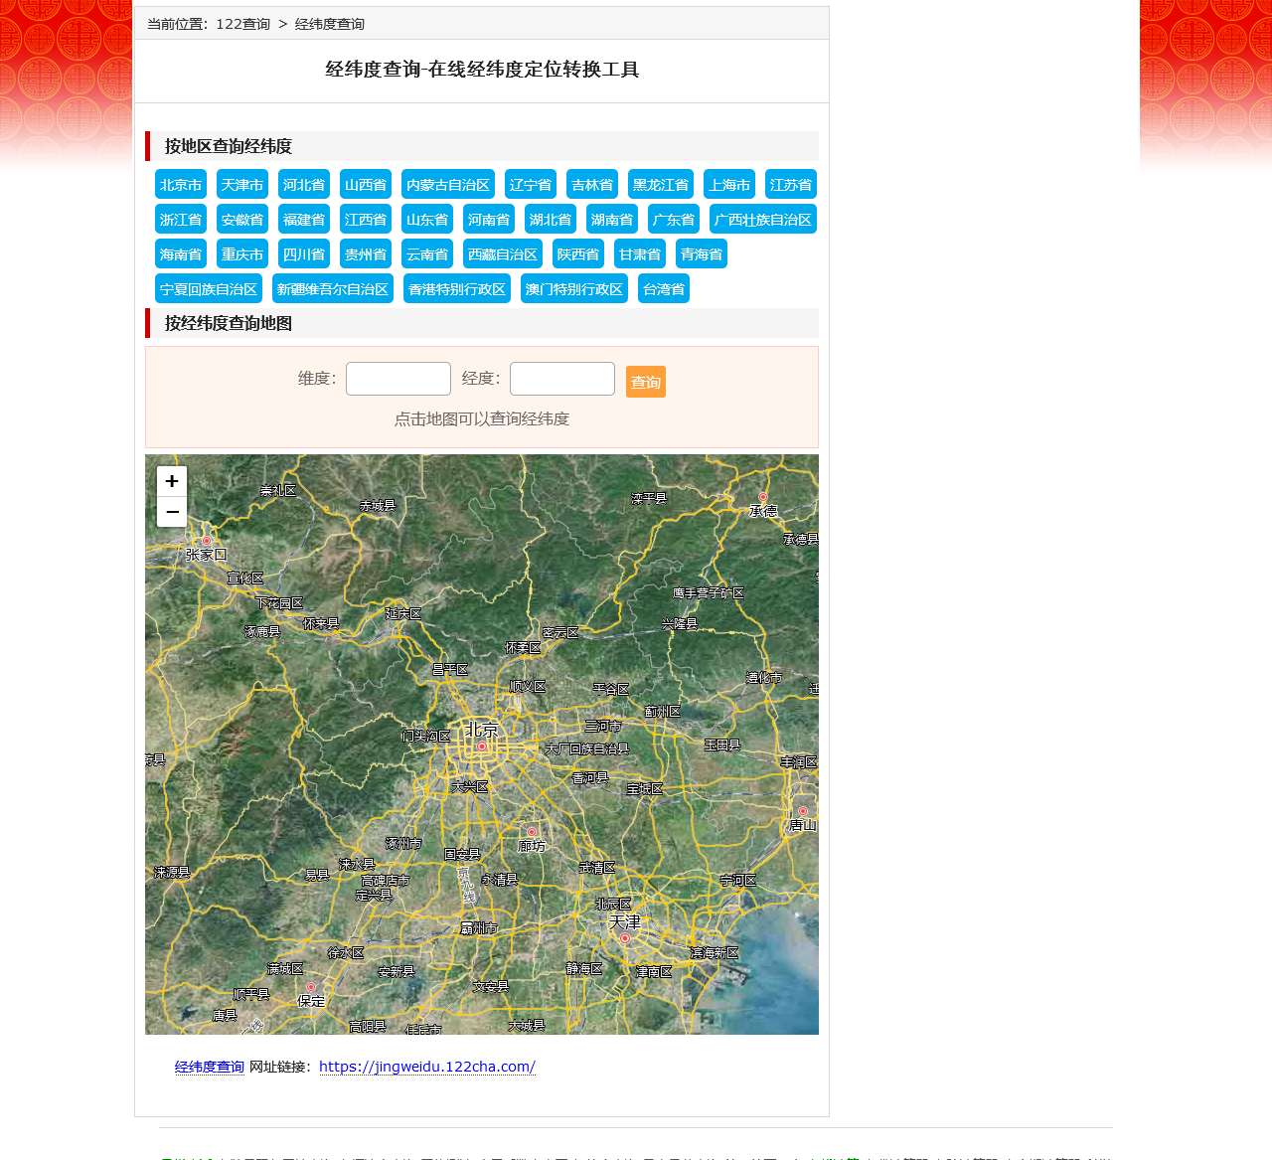The height and width of the screenshot is (1160, 1272).
Task: Open the jingweidu.122cha.com link
Action: click(427, 1066)
